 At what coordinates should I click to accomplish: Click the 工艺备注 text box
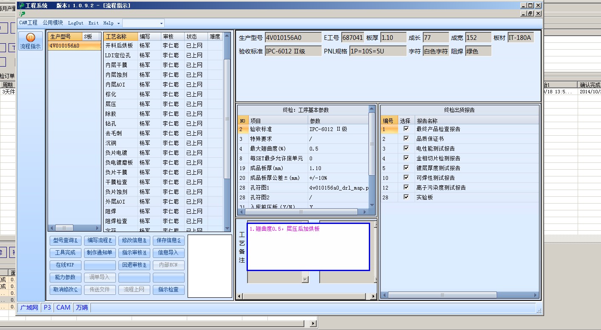[309, 247]
